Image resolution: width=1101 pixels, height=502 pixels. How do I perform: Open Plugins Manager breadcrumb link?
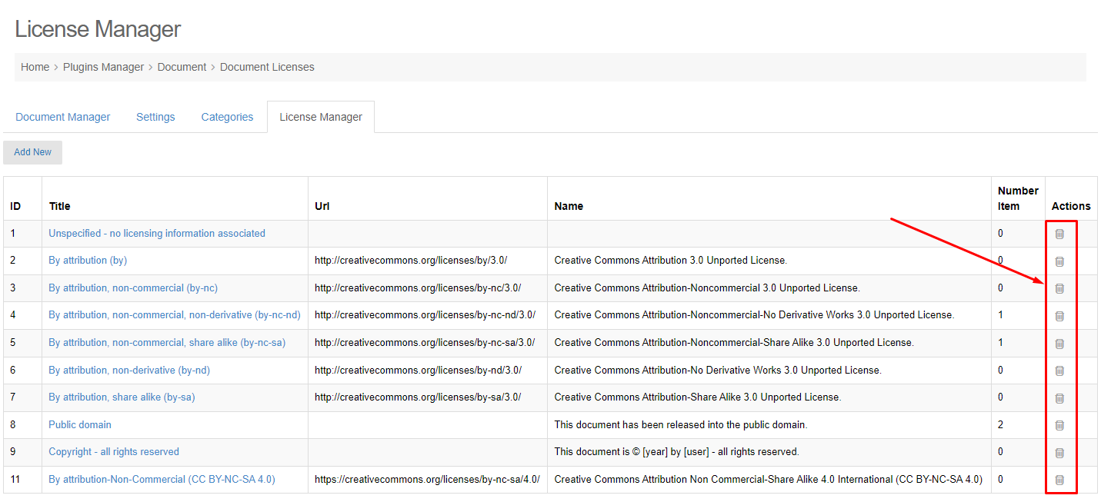tap(103, 67)
